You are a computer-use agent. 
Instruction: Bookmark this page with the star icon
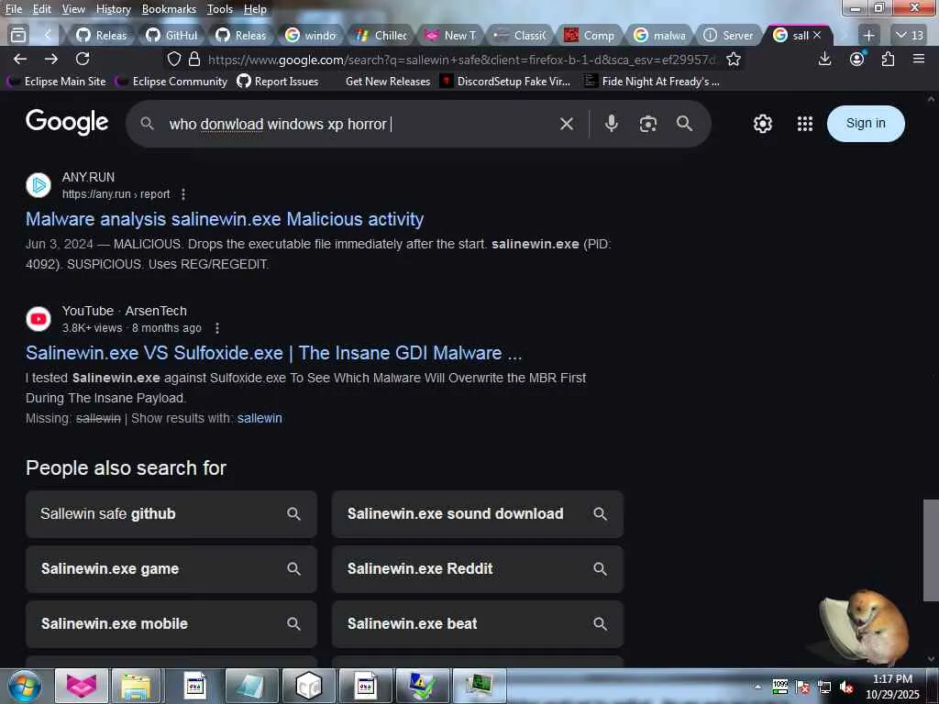click(x=734, y=60)
